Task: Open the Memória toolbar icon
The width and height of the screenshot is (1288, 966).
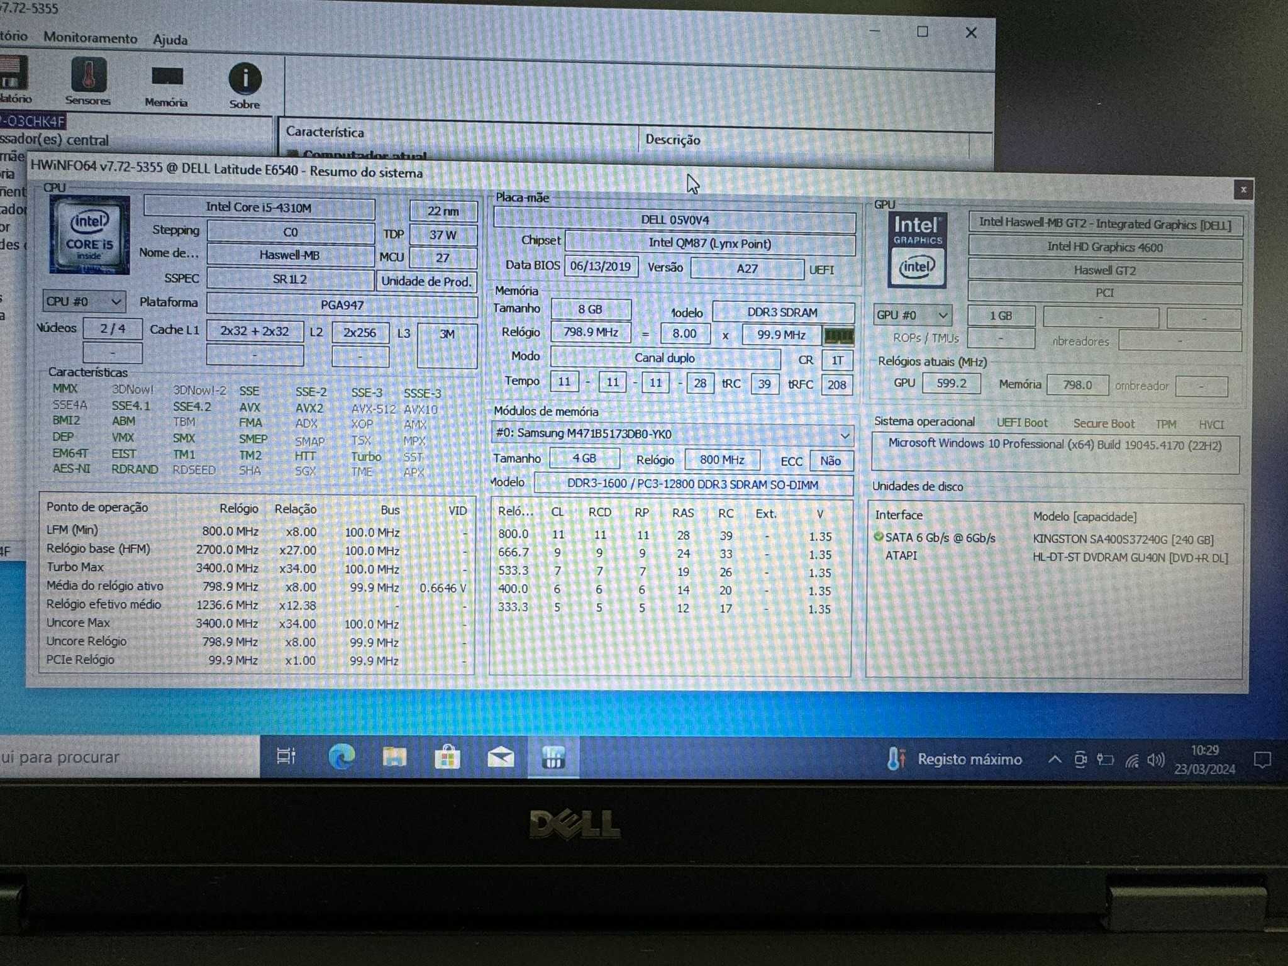Action: (166, 85)
